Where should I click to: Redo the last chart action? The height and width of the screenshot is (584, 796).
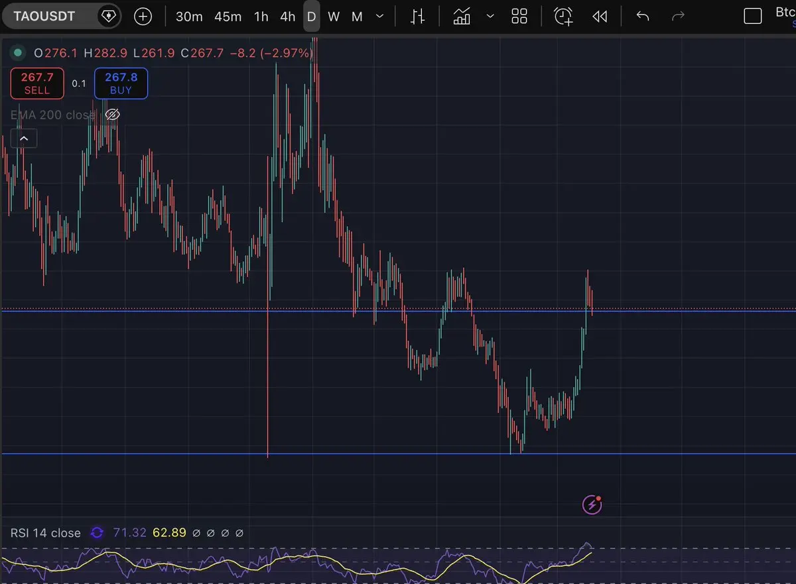678,17
